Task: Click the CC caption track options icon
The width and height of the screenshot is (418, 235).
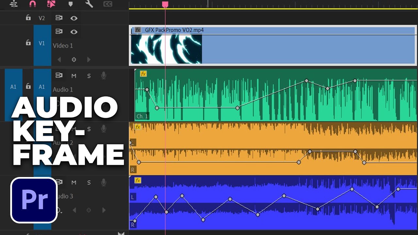Action: (108, 4)
